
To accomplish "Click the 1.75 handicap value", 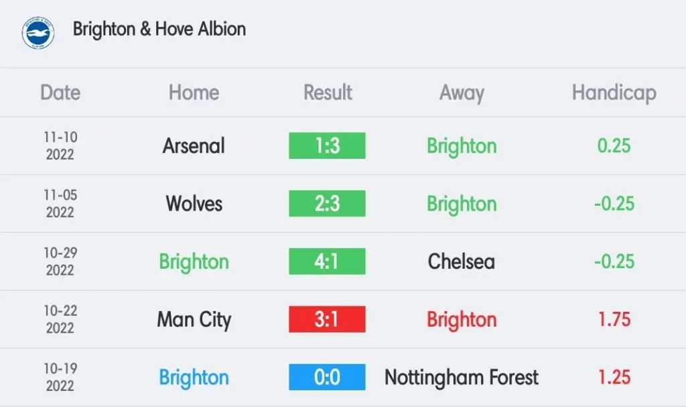I will (614, 319).
